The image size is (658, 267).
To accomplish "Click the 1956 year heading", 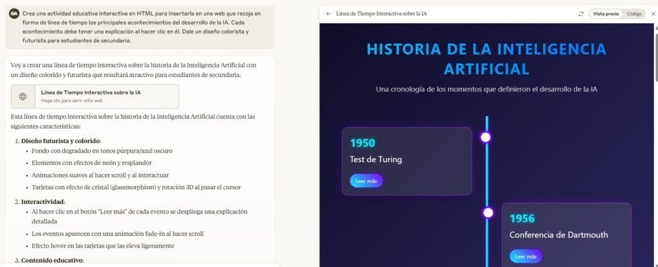I will pyautogui.click(x=522, y=219).
